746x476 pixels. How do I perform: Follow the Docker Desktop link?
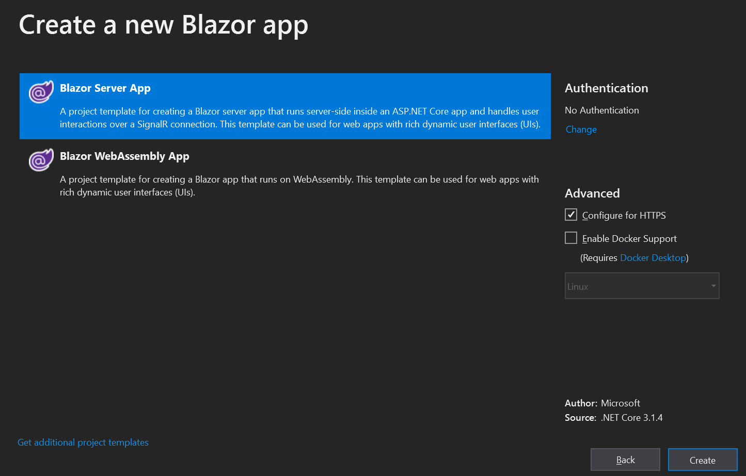click(x=653, y=257)
